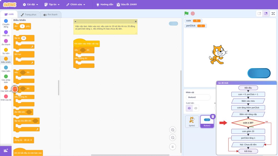Open the Tập tin dropdown menu

coord(52,5)
